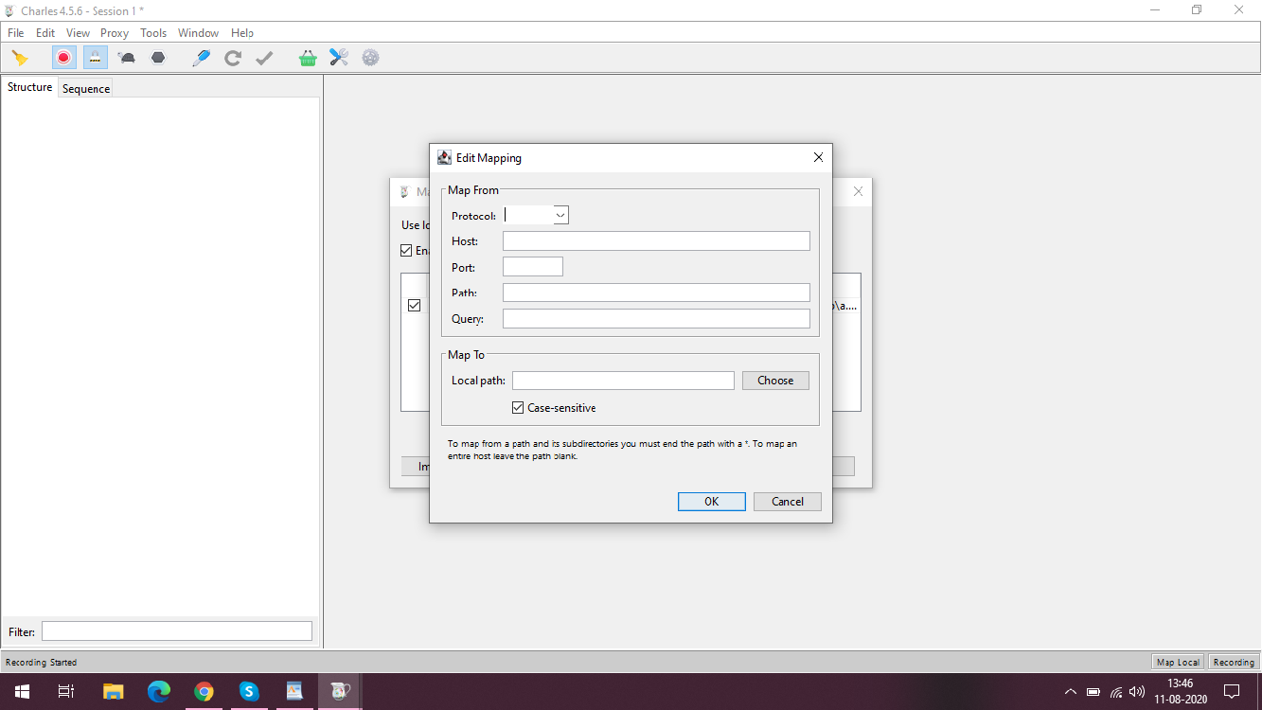Open the Tools wrench icon in toolbar
Viewport: 1262px width, 710px height.
[339, 58]
